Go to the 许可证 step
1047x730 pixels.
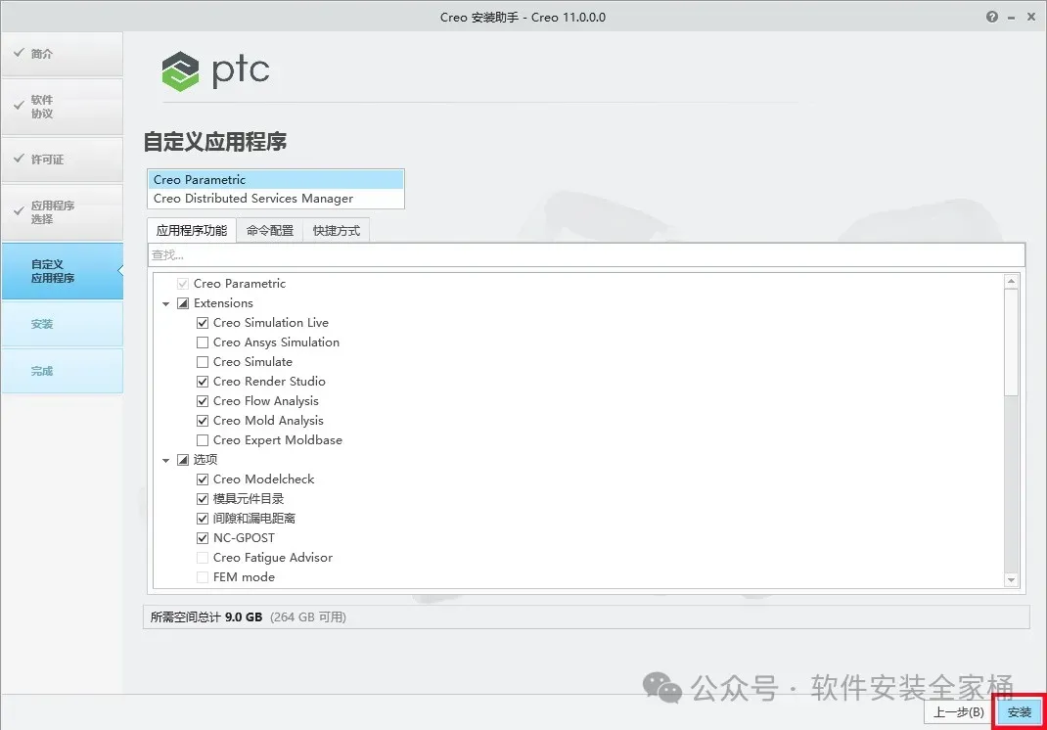pyautogui.click(x=62, y=160)
